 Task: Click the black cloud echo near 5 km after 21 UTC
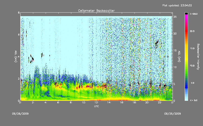(157, 43)
